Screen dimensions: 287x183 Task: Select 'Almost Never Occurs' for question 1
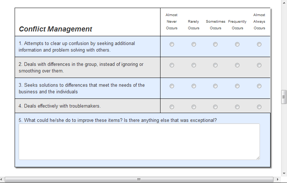click(x=172, y=44)
